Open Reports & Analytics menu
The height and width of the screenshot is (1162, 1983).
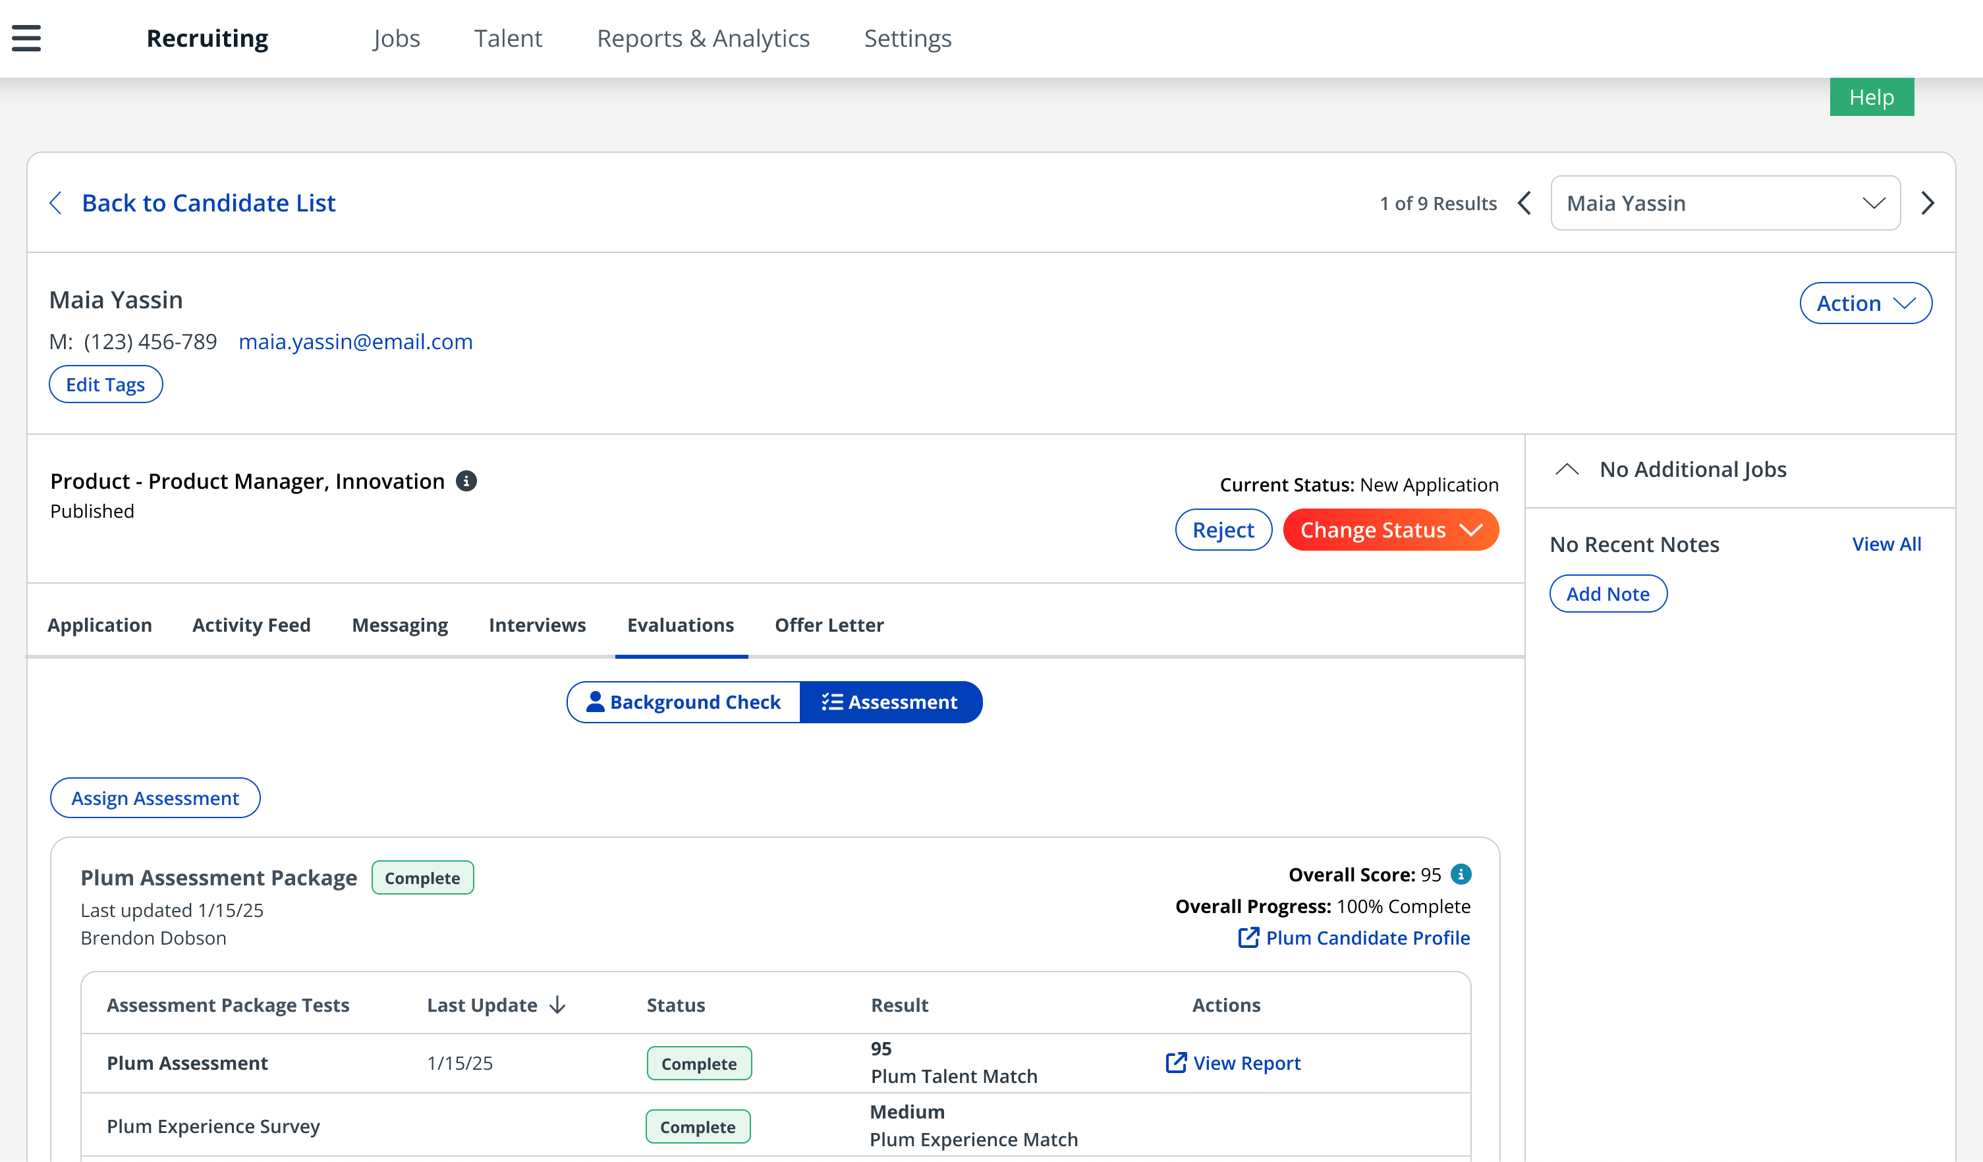tap(704, 38)
